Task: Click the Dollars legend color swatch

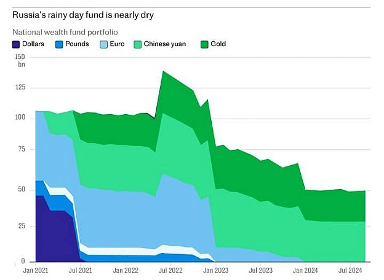Action: coord(16,44)
